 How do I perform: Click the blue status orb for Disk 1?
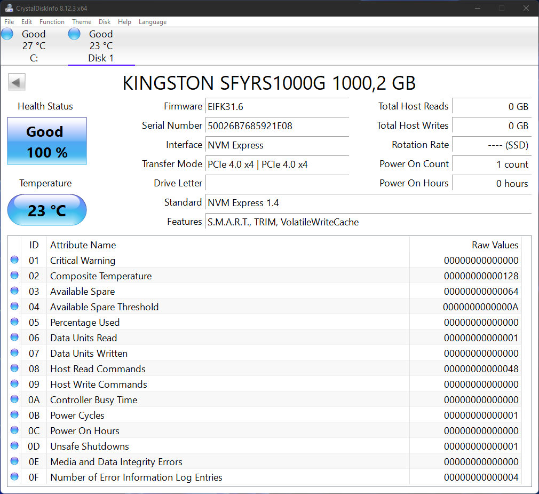click(x=74, y=34)
